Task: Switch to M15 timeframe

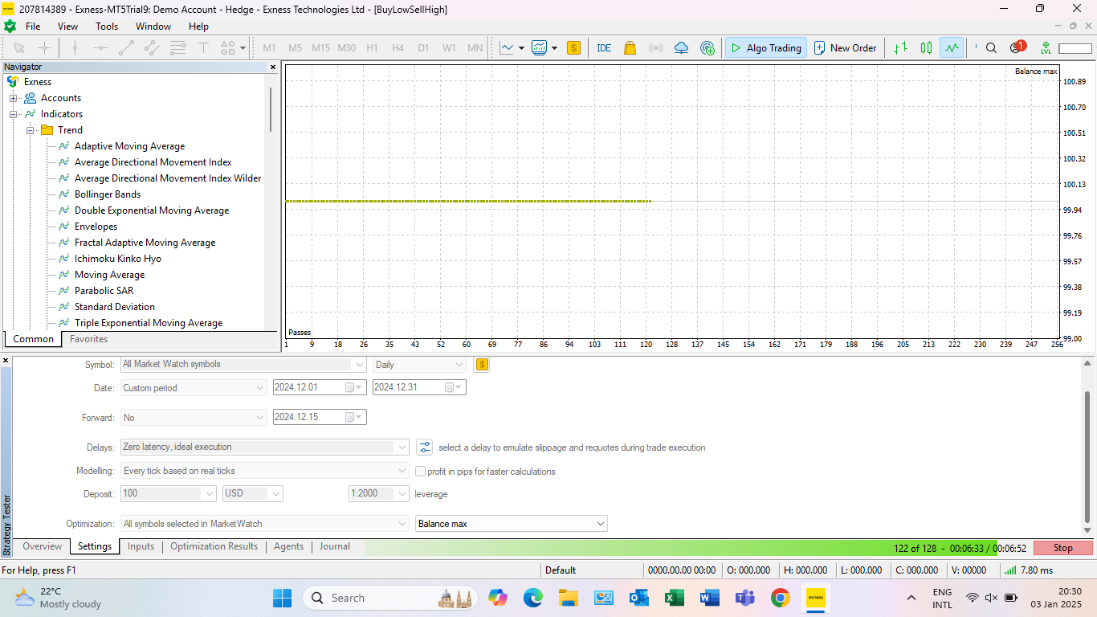Action: point(320,48)
